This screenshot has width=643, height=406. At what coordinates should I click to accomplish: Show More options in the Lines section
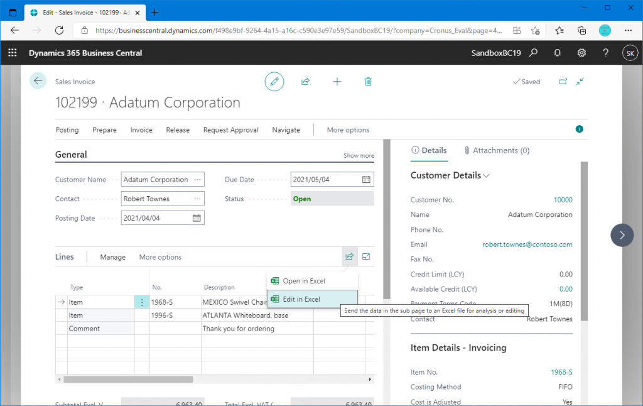(160, 257)
